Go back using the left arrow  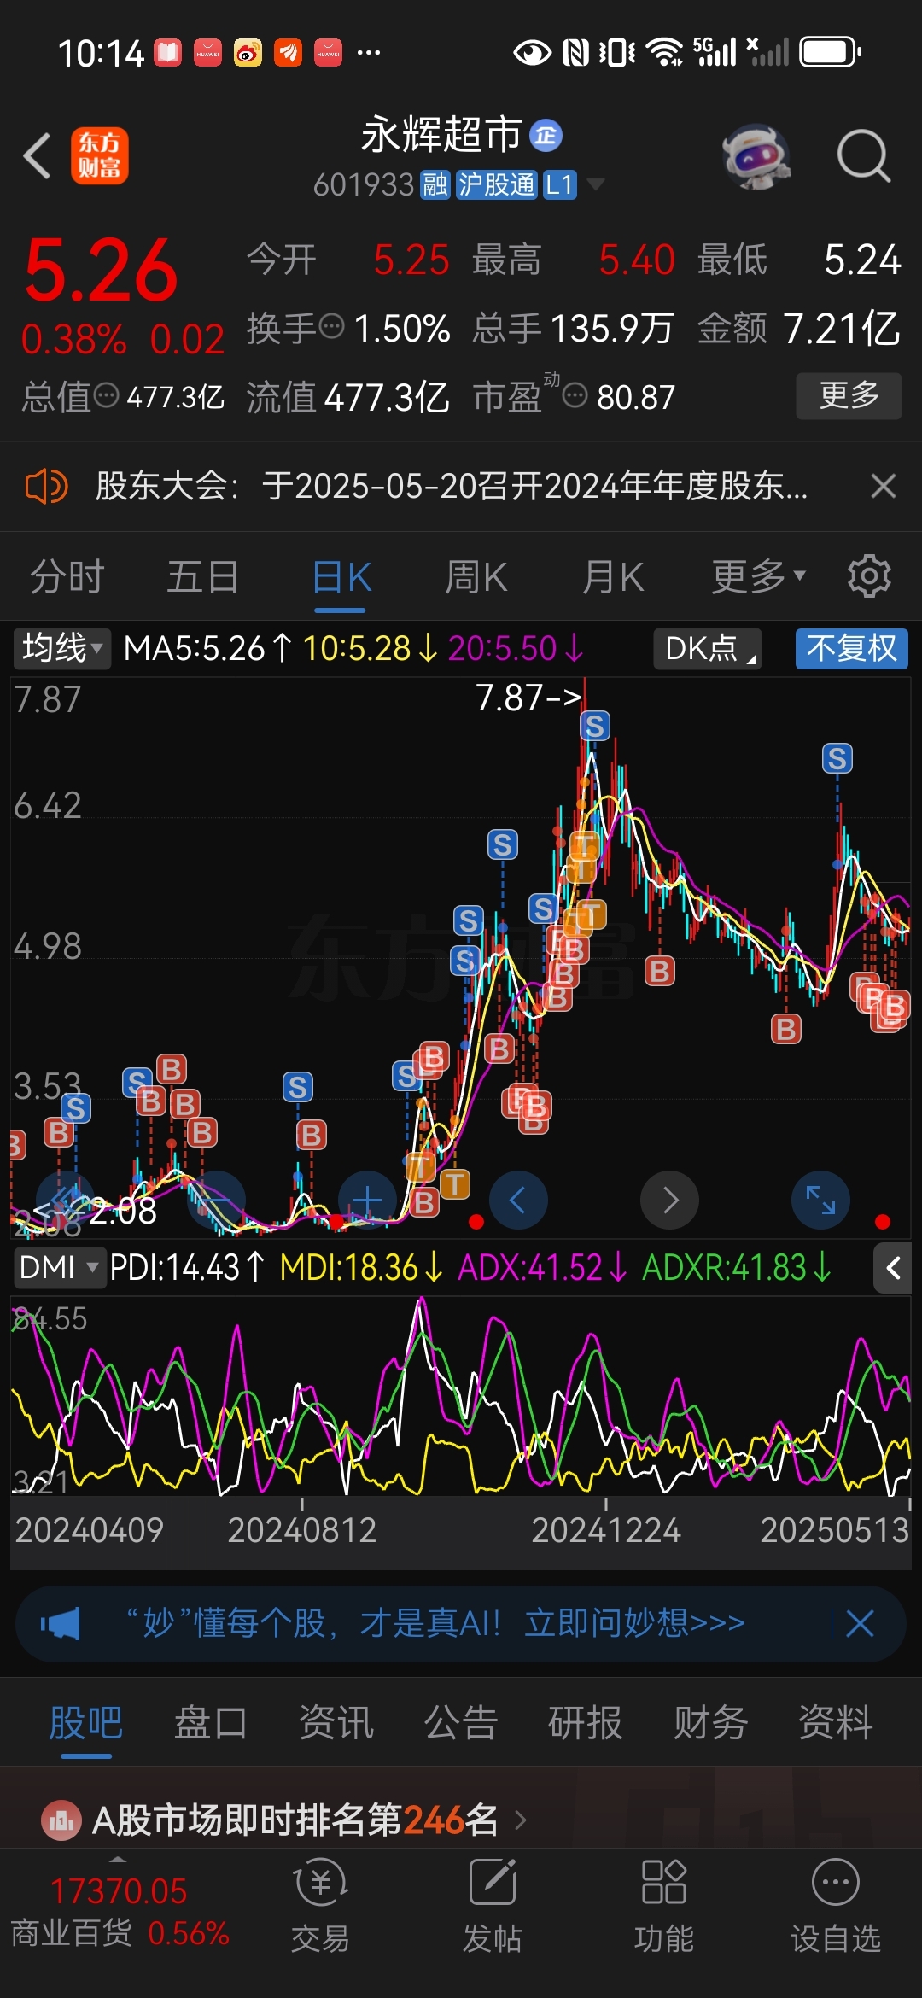38,156
